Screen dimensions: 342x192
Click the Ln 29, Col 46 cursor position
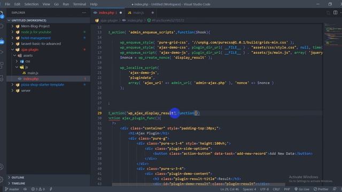(229, 189)
